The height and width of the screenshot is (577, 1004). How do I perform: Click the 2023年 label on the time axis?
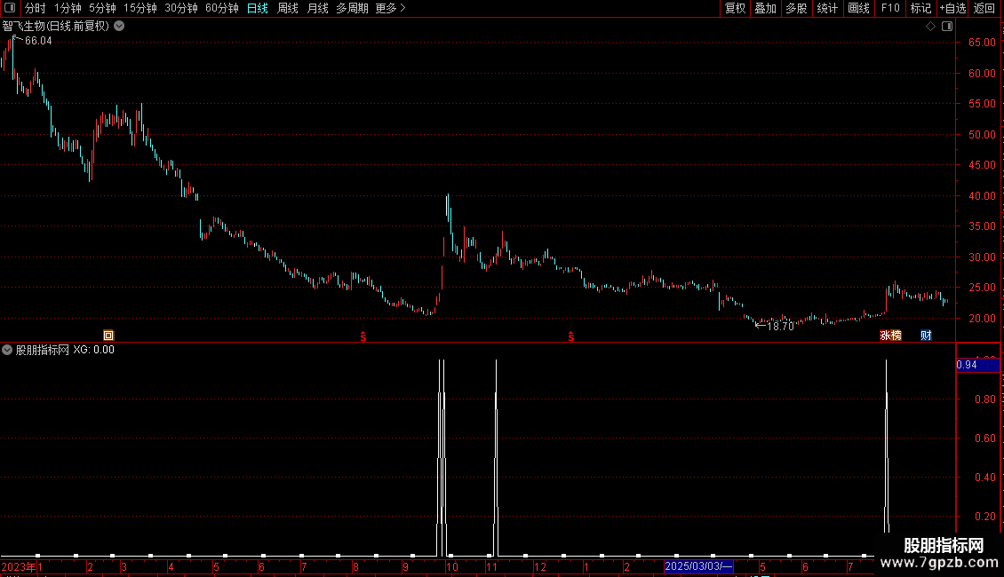point(19,566)
